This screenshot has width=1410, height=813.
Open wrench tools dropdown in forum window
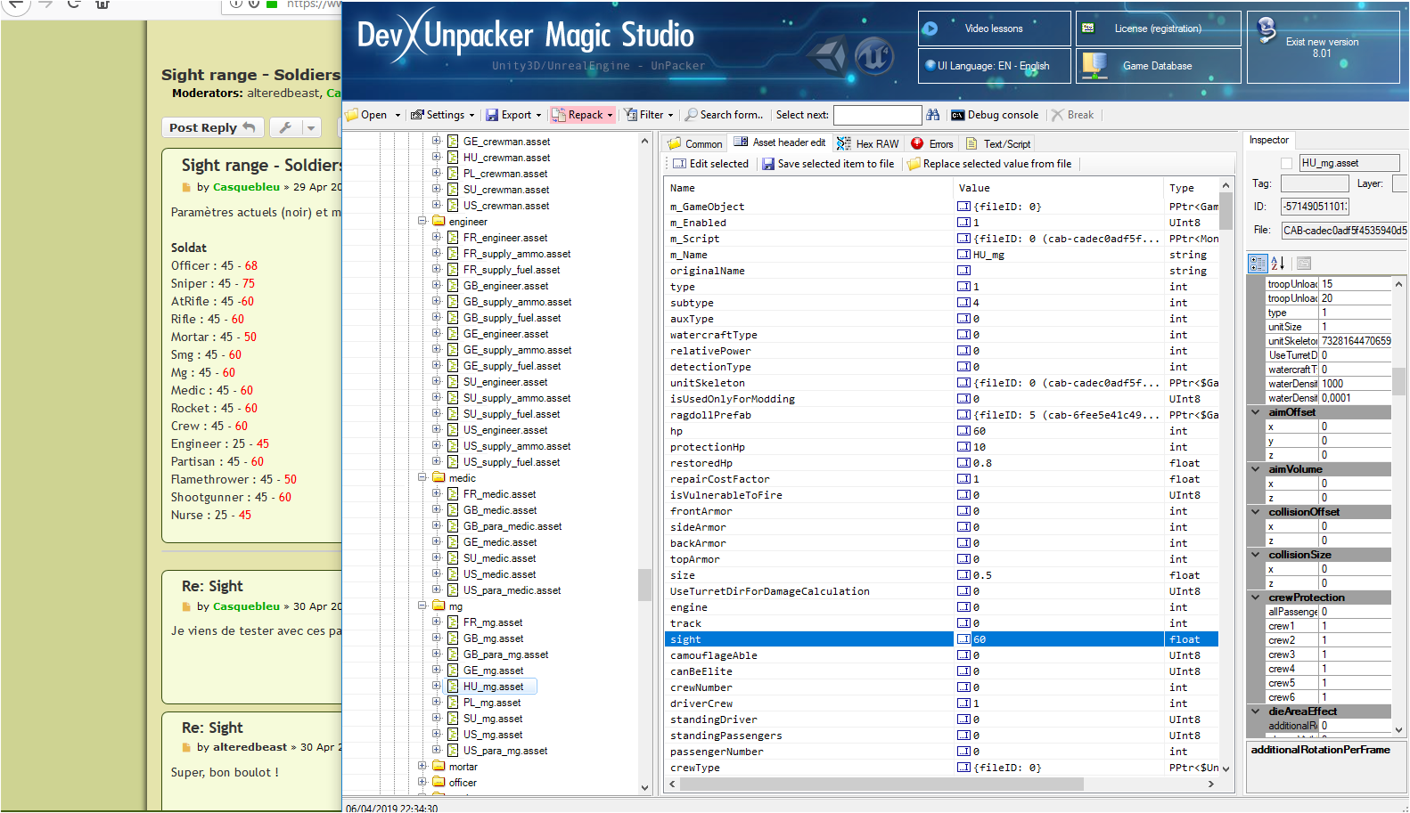[x=295, y=127]
